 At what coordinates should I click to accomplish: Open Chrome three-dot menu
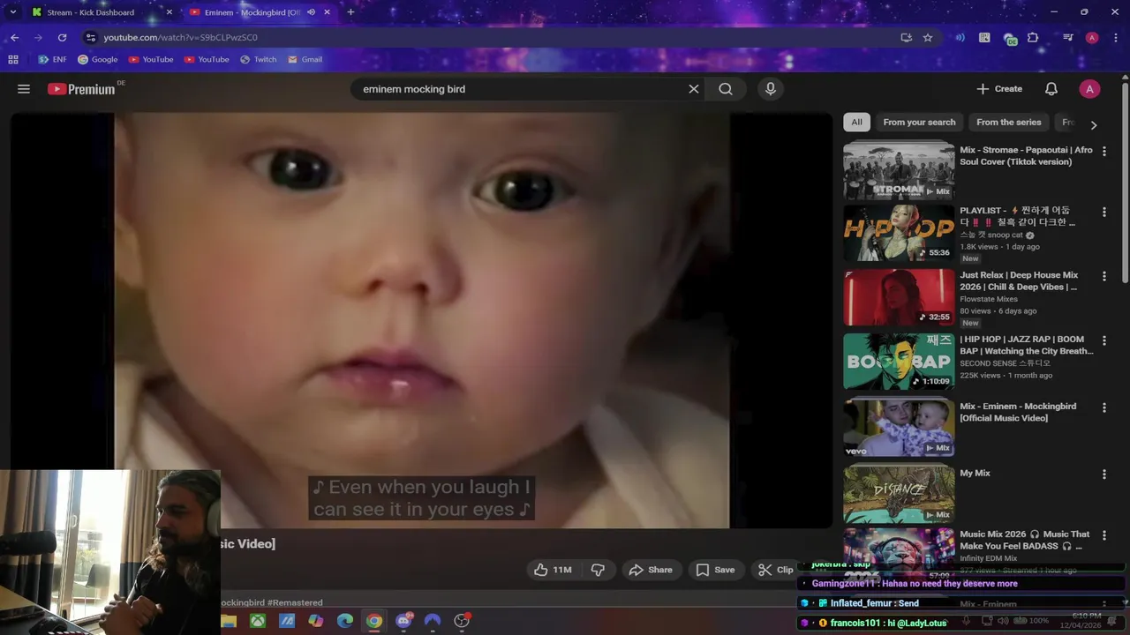pyautogui.click(x=1115, y=38)
